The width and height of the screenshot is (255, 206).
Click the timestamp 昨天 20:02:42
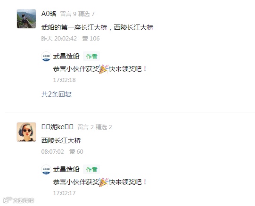click(x=59, y=39)
